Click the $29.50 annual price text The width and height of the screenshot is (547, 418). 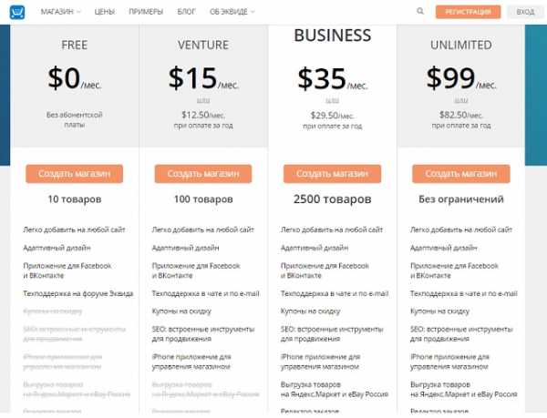[332, 116]
